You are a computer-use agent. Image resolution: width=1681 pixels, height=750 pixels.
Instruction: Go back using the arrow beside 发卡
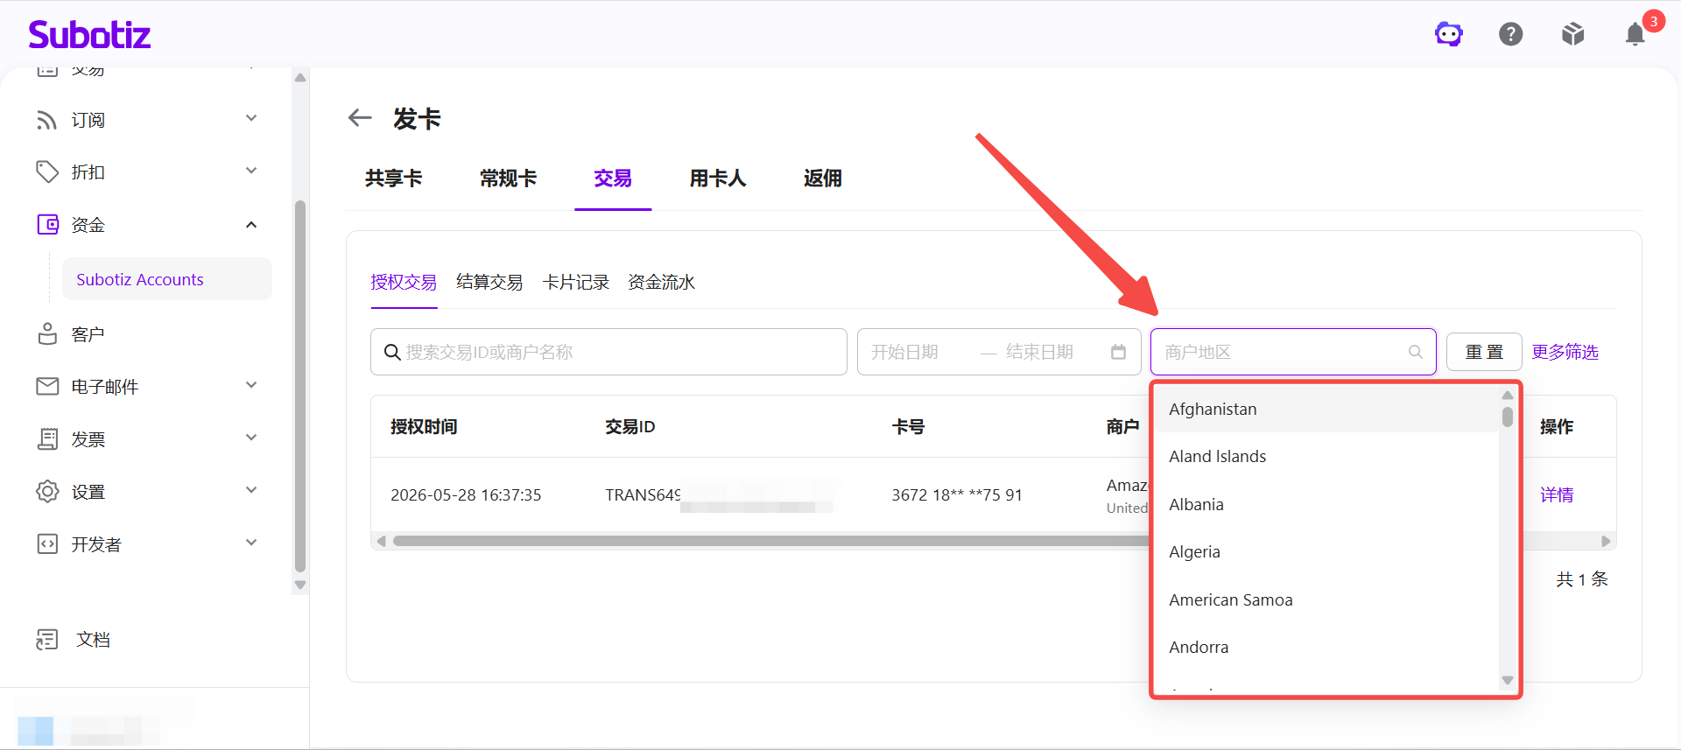coord(360,117)
